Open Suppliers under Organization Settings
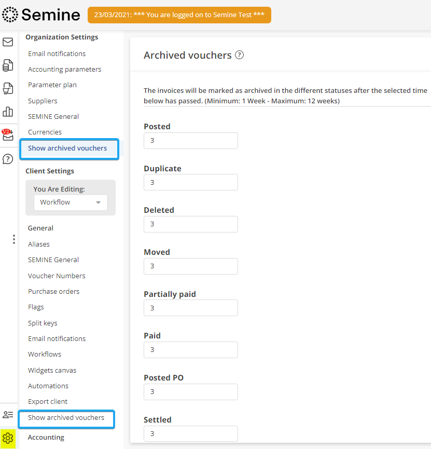This screenshot has width=431, height=449. (43, 101)
